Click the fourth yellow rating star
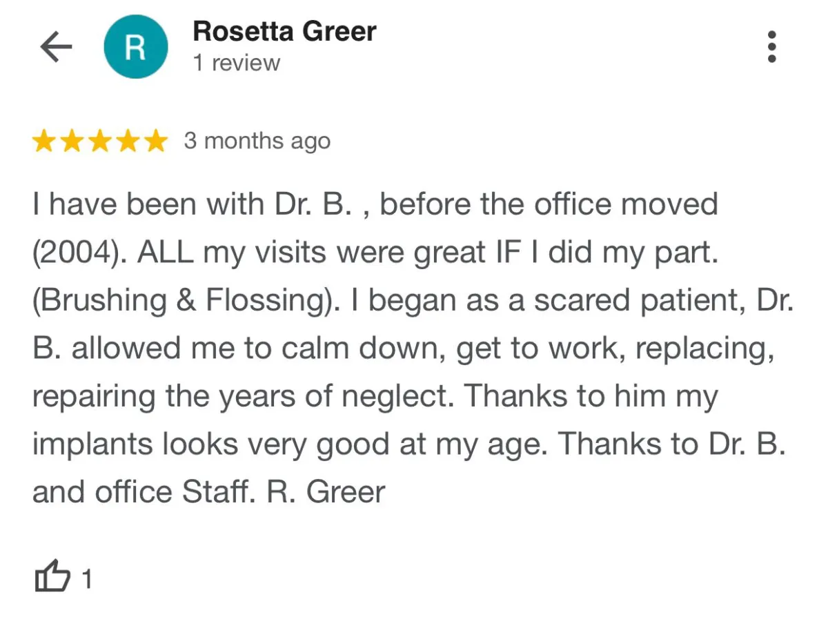Image resolution: width=828 pixels, height=617 pixels. click(128, 141)
